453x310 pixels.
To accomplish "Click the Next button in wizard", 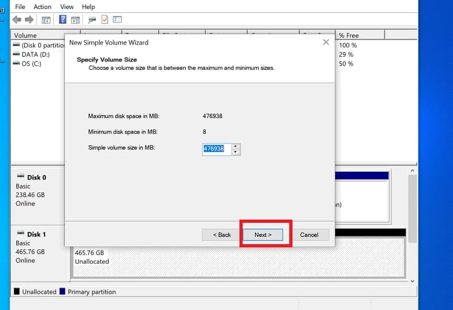I will (x=263, y=234).
